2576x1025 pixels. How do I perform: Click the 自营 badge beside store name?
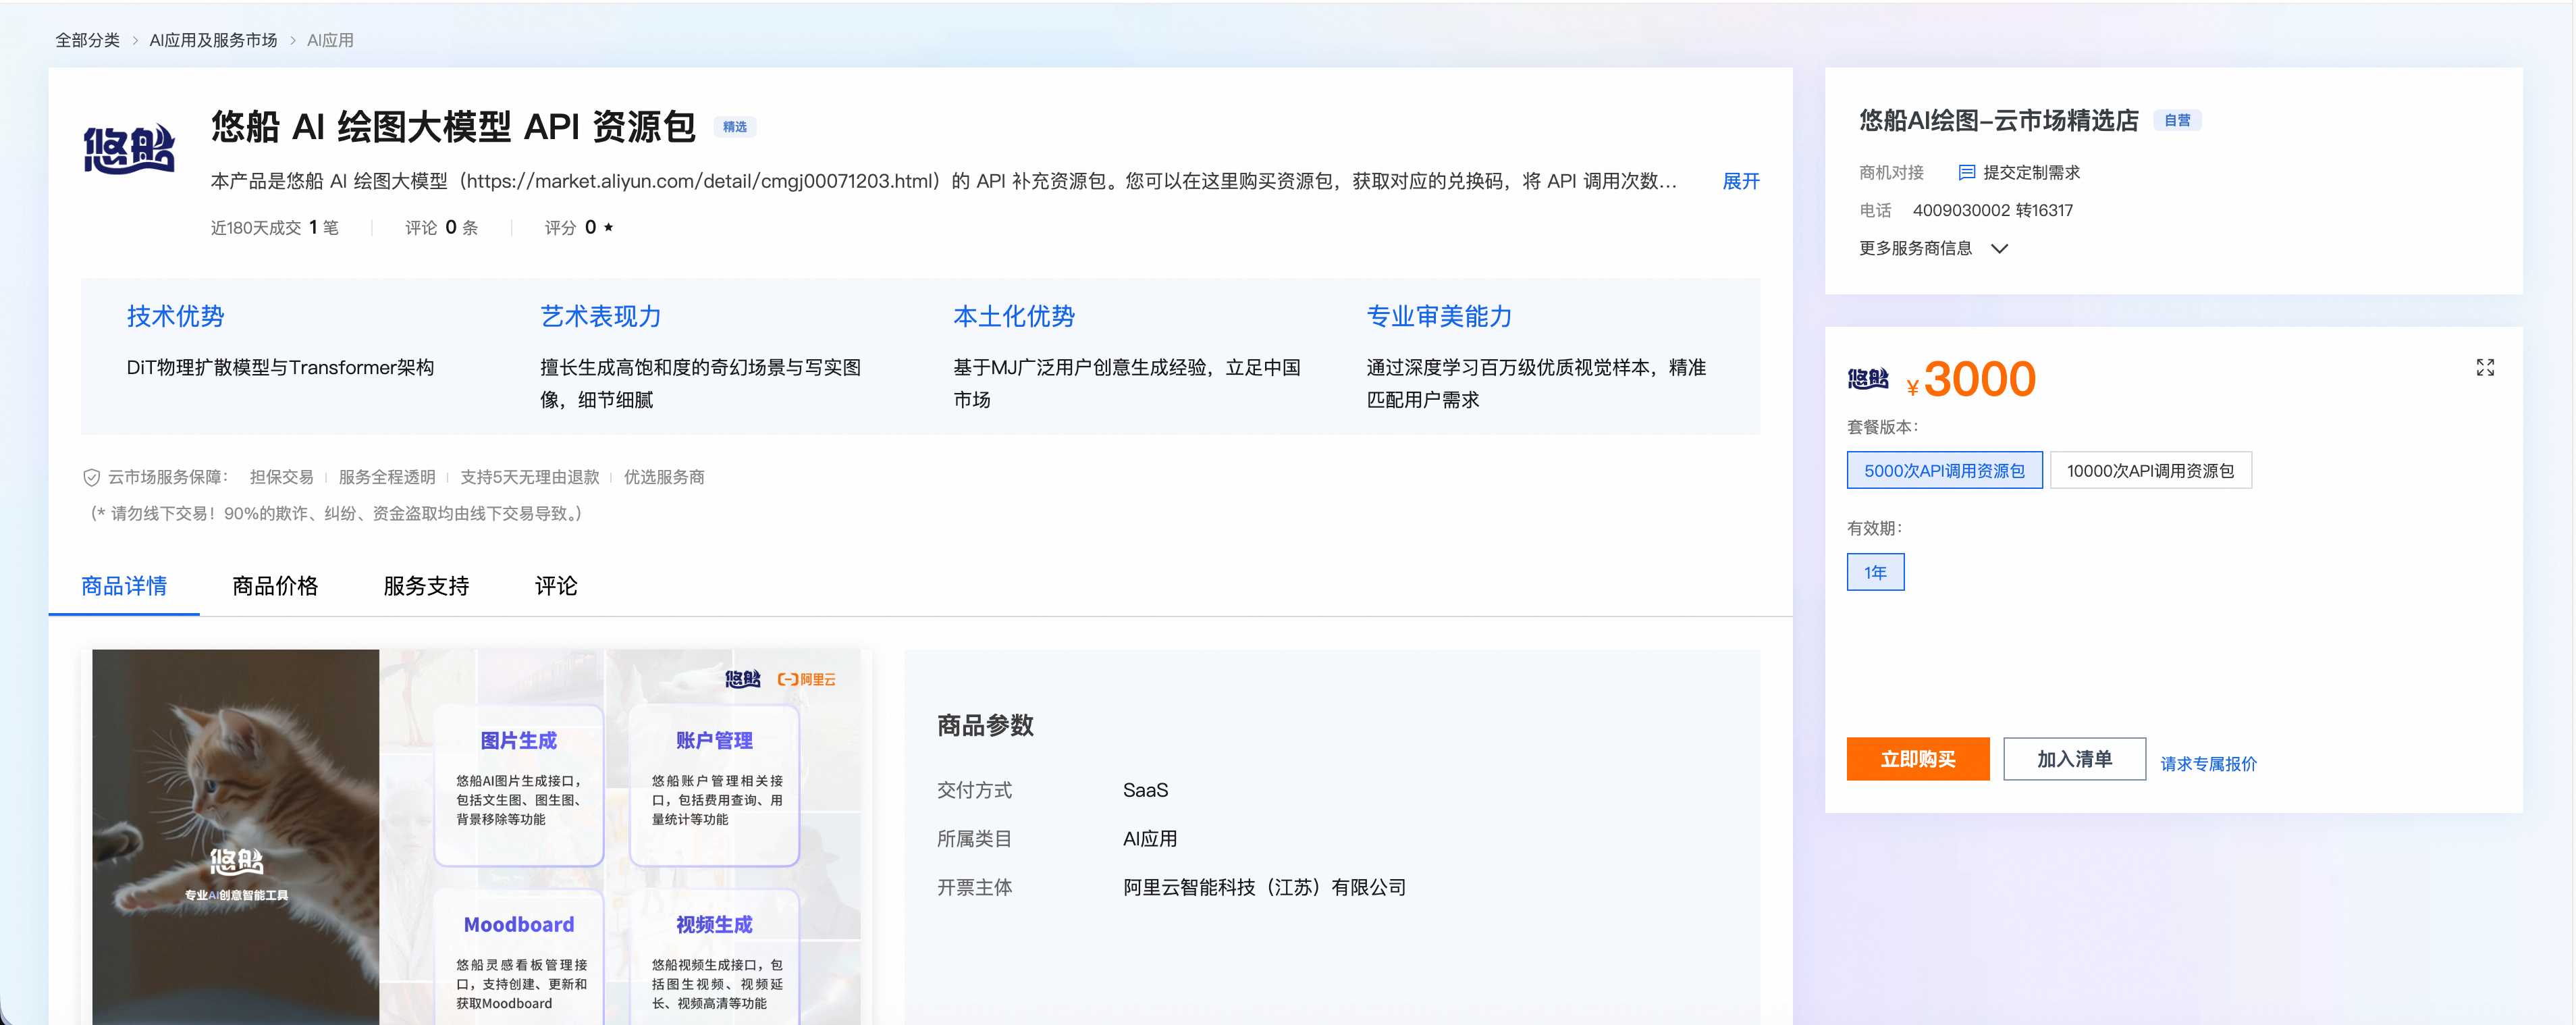pos(2177,120)
